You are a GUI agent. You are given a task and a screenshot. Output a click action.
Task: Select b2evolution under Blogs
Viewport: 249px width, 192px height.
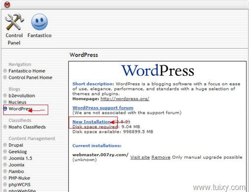point(22,96)
